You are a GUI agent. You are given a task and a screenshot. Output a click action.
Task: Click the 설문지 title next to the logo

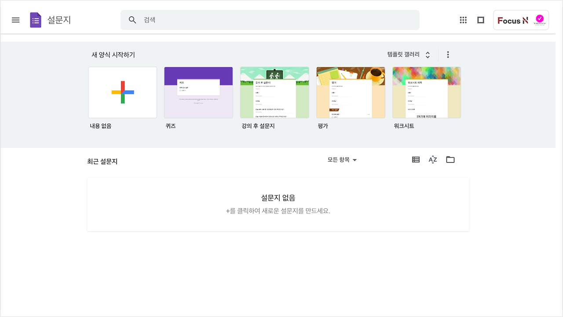[x=60, y=19]
